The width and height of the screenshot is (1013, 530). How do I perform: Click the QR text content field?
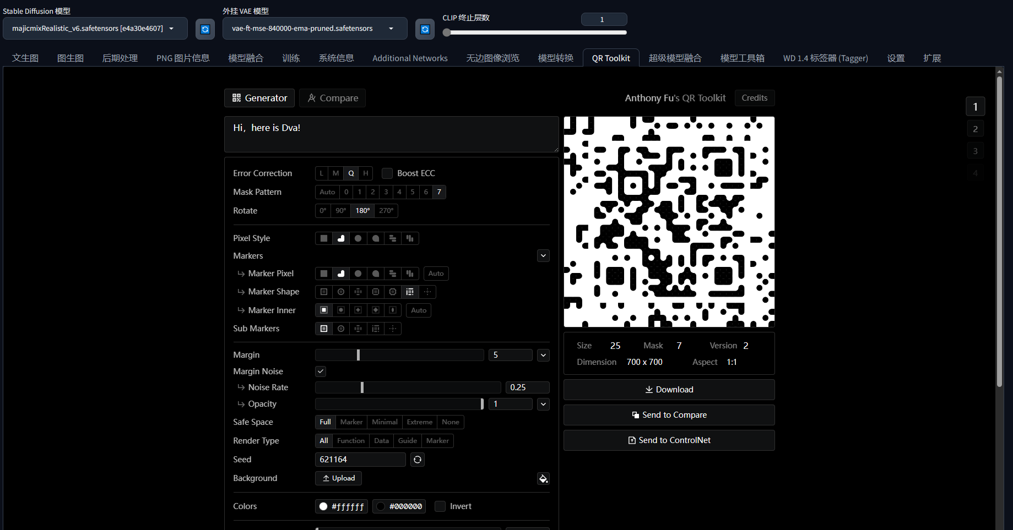click(x=392, y=134)
